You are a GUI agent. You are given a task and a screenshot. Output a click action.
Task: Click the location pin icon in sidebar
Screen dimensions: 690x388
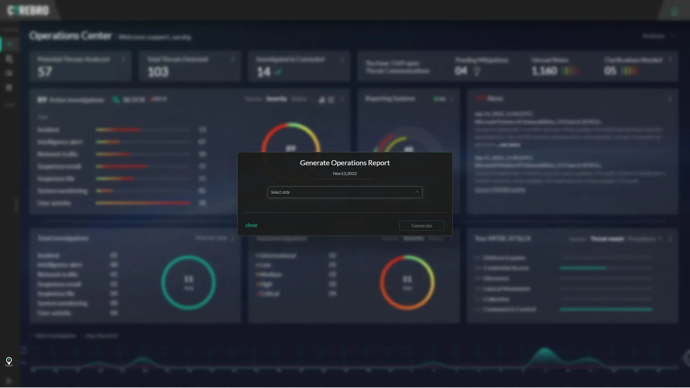pos(9,361)
